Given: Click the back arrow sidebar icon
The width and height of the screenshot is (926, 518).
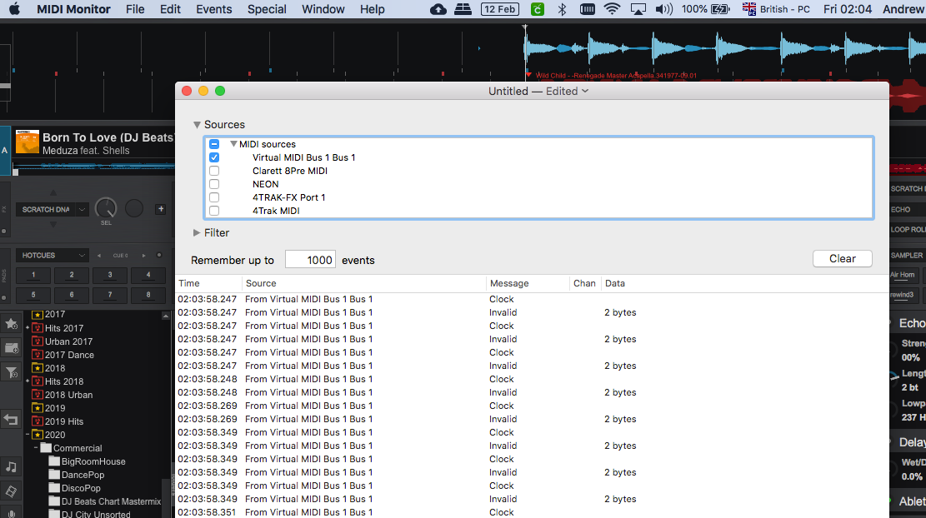Looking at the screenshot, I should click(x=11, y=420).
